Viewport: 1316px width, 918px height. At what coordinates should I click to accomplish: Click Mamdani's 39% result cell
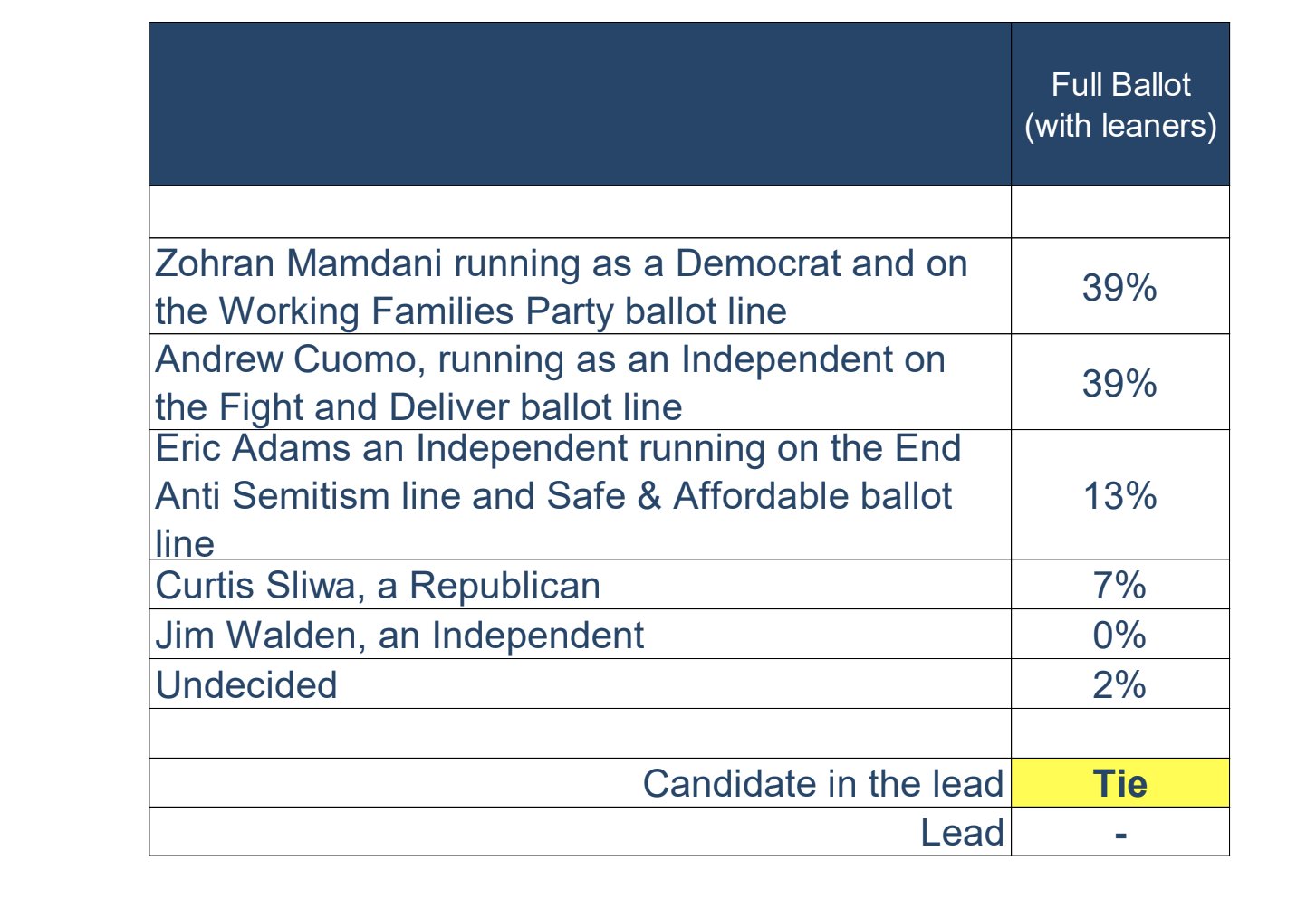tap(1120, 286)
